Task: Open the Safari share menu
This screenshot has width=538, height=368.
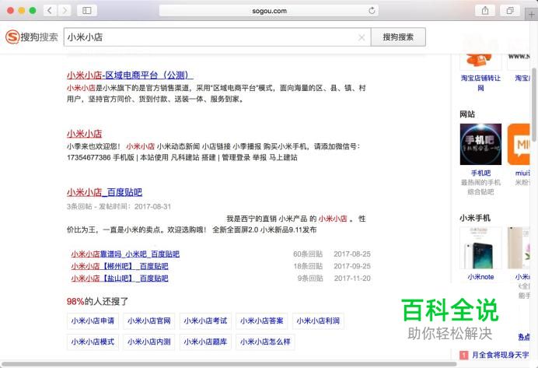Action: pos(485,11)
